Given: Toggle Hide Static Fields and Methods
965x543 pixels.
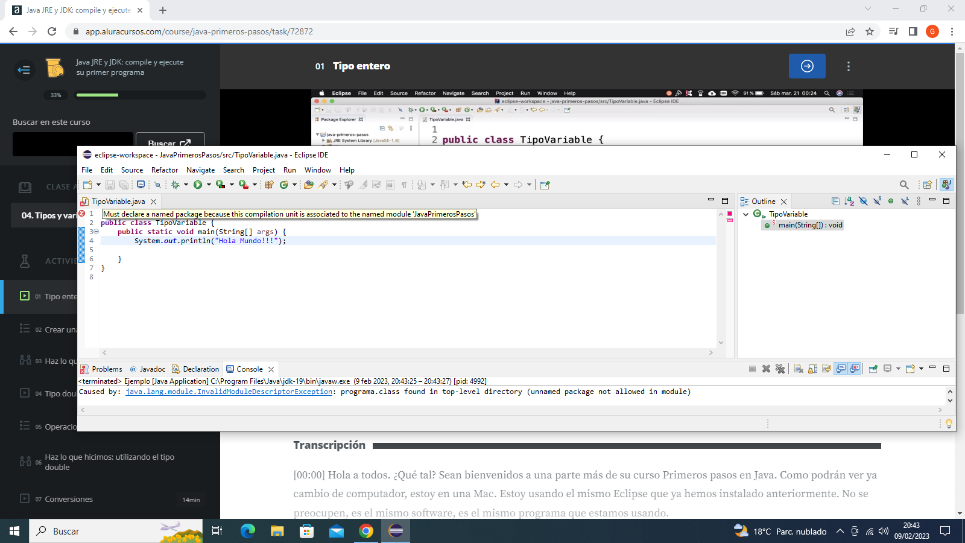Looking at the screenshot, I should (x=877, y=201).
